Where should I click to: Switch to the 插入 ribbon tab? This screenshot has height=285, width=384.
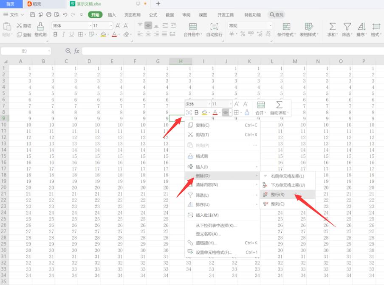pos(112,15)
